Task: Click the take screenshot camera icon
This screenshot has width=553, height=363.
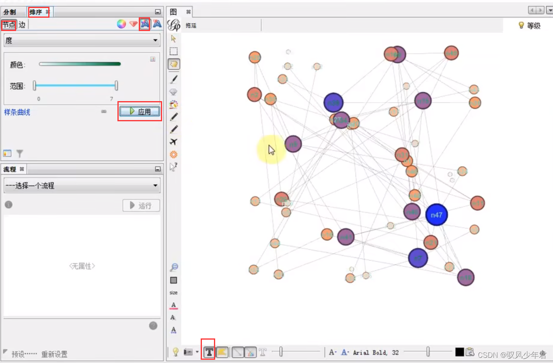Action: 188,352
